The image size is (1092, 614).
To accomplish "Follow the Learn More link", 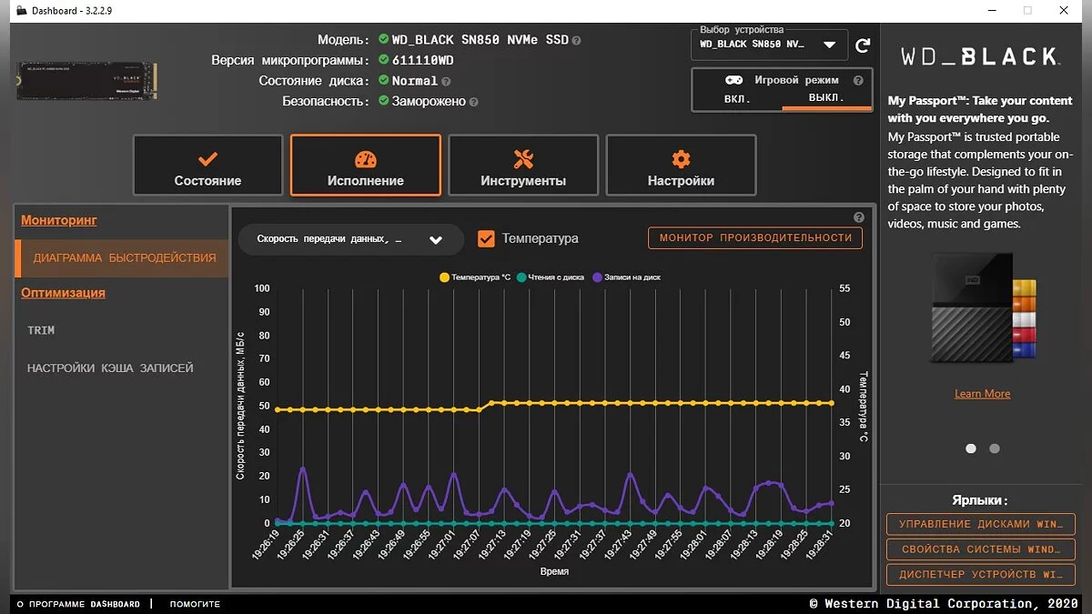I will 982,394.
